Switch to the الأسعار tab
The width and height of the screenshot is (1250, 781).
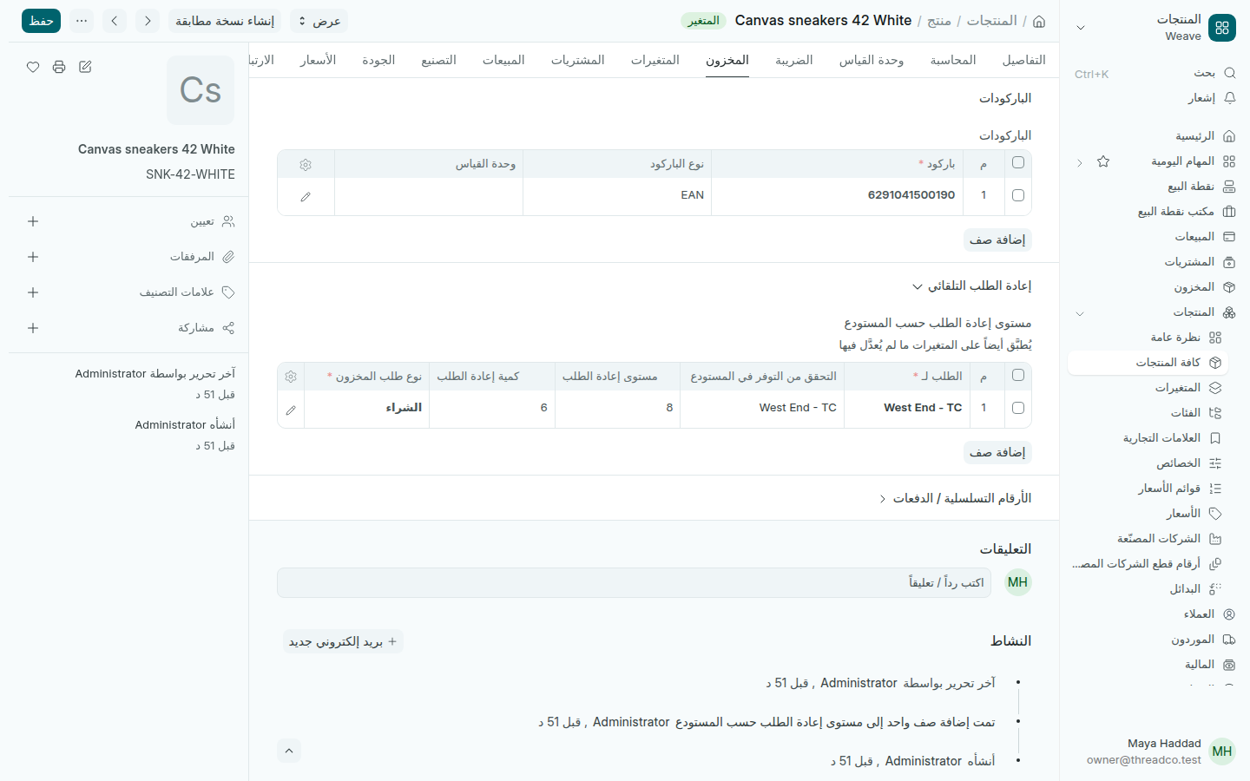[x=318, y=60]
